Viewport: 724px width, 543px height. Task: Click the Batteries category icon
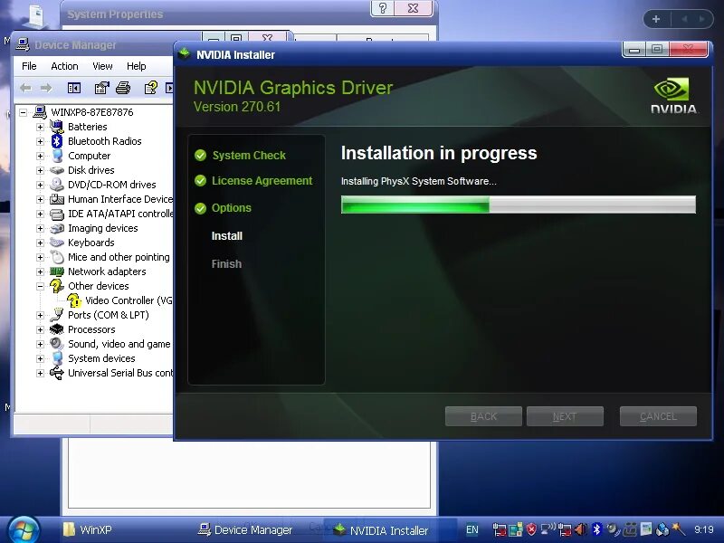click(x=57, y=127)
